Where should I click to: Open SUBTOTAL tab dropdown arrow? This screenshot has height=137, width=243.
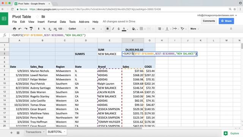coord(65,132)
